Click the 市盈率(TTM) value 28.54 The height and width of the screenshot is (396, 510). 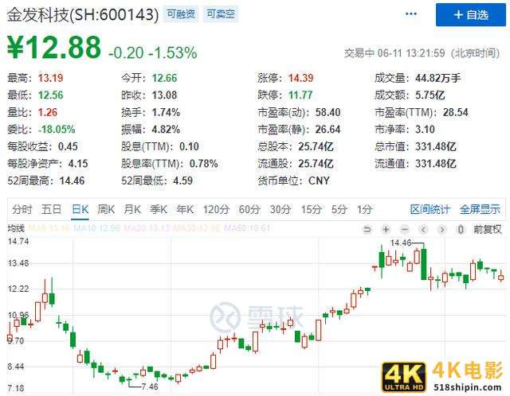pyautogui.click(x=455, y=112)
